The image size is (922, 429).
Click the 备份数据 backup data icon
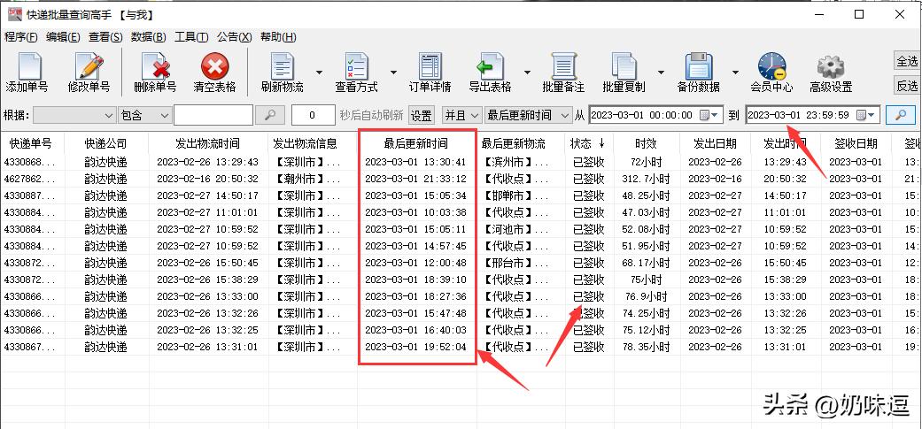[x=699, y=66]
